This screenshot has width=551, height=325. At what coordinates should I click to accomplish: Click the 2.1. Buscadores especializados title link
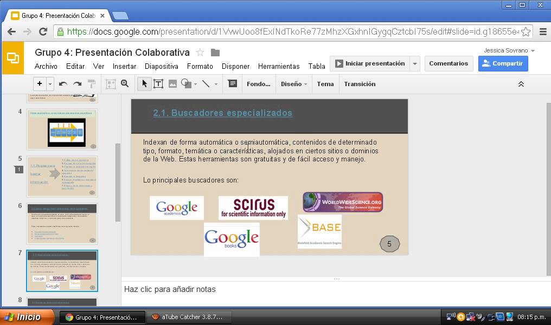pos(222,113)
